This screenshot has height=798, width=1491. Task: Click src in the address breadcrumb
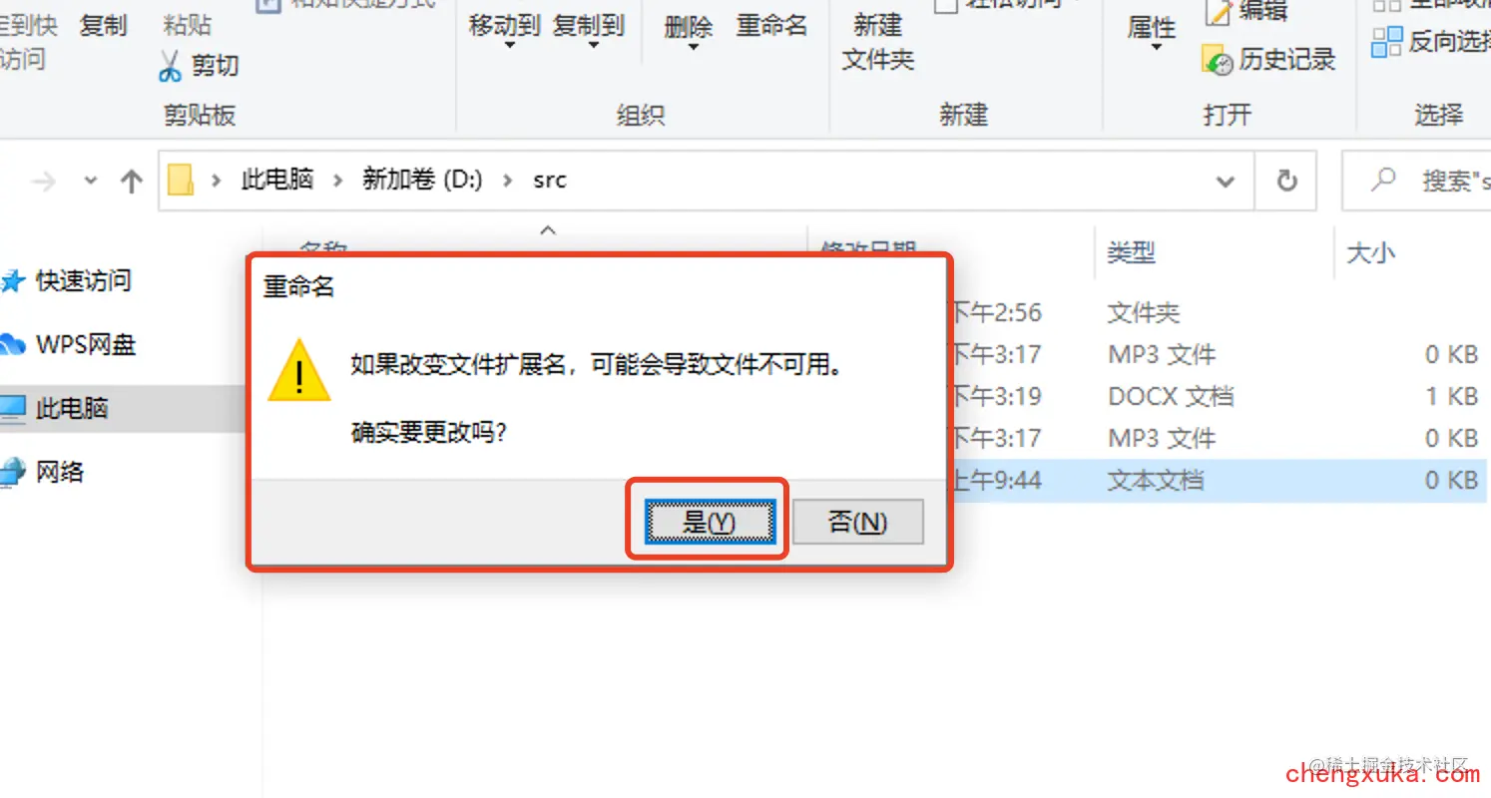click(550, 181)
